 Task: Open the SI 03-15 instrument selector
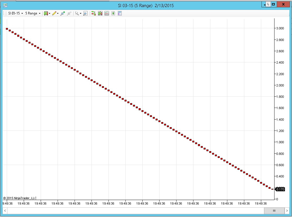point(16,13)
